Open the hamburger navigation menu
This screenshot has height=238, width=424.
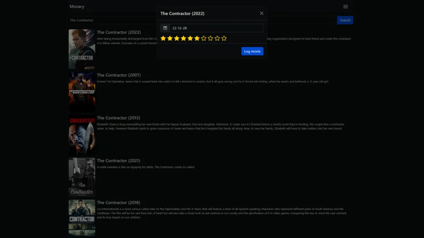pos(345,7)
